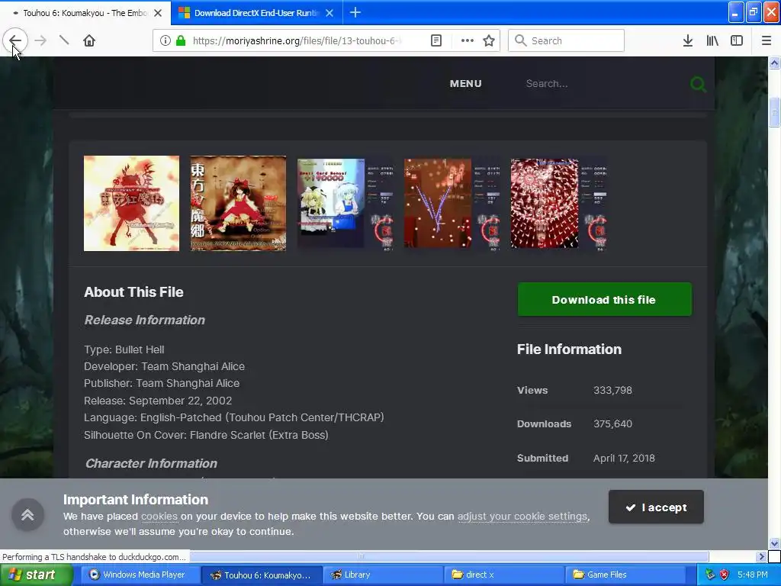The width and height of the screenshot is (781, 586).
Task: Accept cookies with I accept button
Action: click(x=656, y=507)
